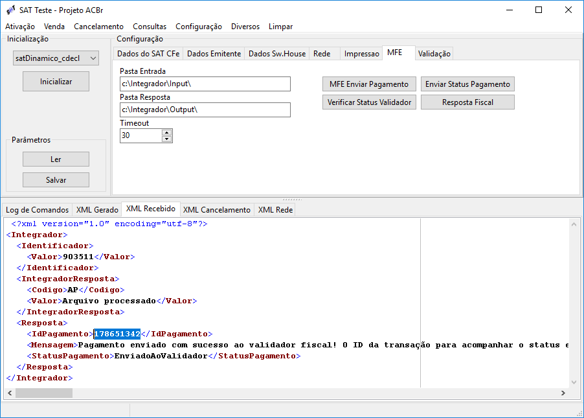584x418 pixels.
Task: Open the Ativação menu
Action: coord(19,27)
